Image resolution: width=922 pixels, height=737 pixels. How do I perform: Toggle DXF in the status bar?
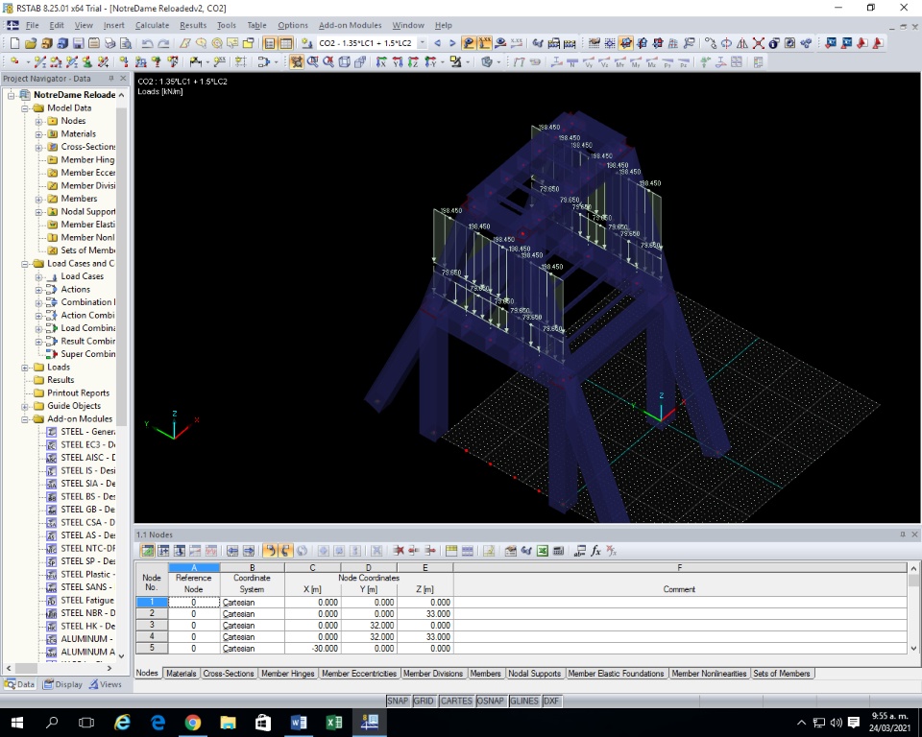point(551,701)
